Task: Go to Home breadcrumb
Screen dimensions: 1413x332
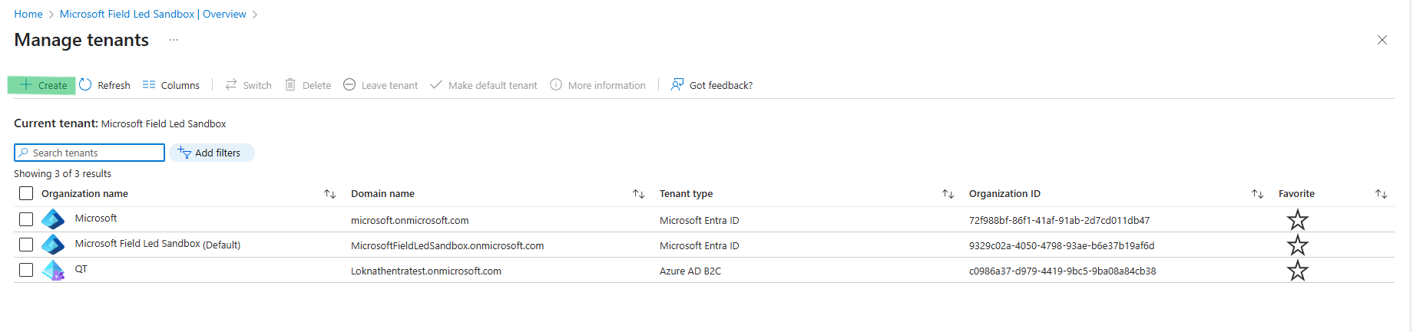Action: [28, 14]
